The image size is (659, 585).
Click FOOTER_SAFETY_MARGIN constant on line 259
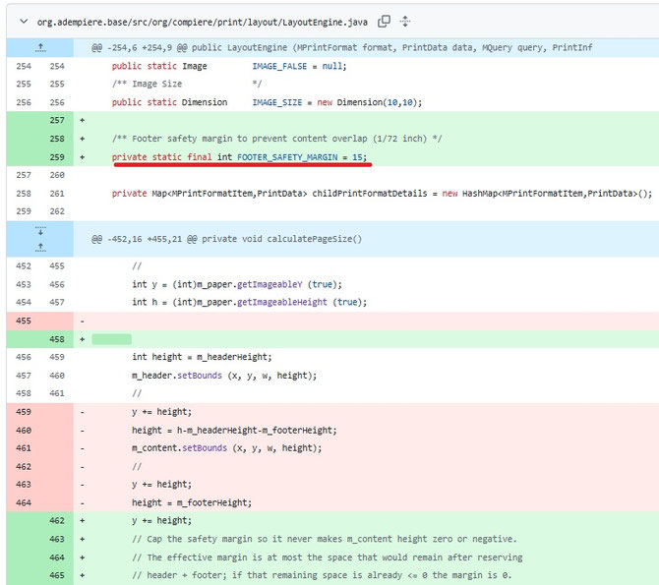(x=287, y=157)
